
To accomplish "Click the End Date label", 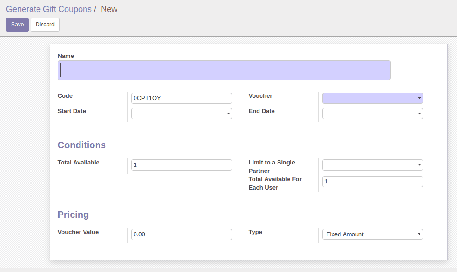I will click(261, 111).
